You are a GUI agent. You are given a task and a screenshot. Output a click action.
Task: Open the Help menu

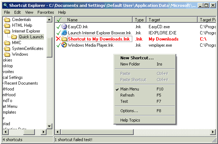coord(62,12)
